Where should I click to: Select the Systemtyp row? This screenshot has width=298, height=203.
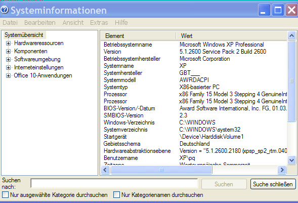(194, 87)
